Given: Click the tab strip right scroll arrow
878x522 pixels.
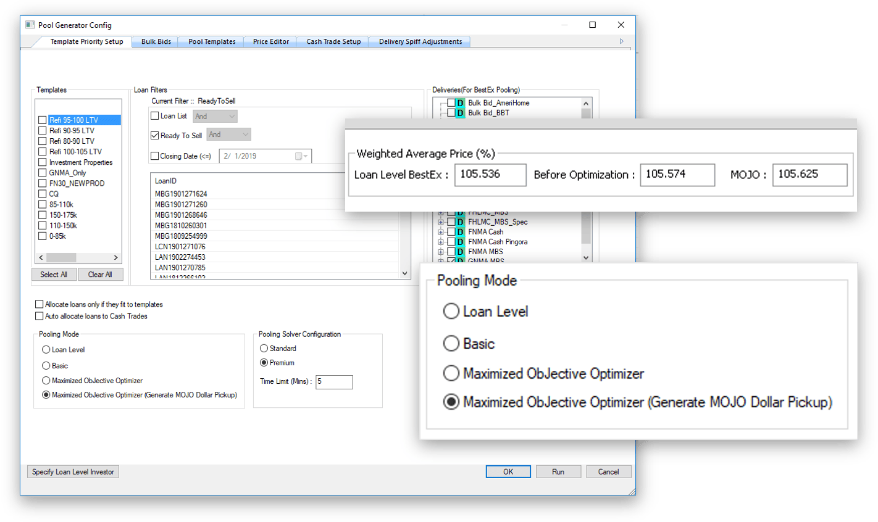Looking at the screenshot, I should click(x=622, y=41).
